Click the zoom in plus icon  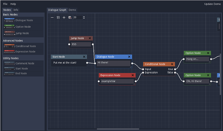[x=64, y=17]
